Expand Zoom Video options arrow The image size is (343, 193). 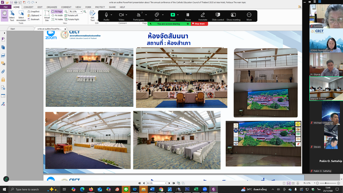pyautogui.click(x=126, y=15)
